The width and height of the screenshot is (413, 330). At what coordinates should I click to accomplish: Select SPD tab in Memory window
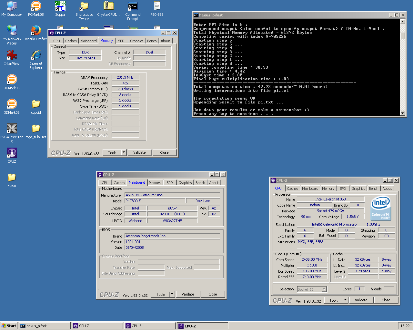click(x=121, y=41)
